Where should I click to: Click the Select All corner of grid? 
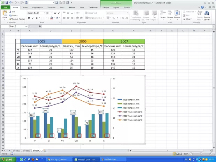(x=3, y=31)
